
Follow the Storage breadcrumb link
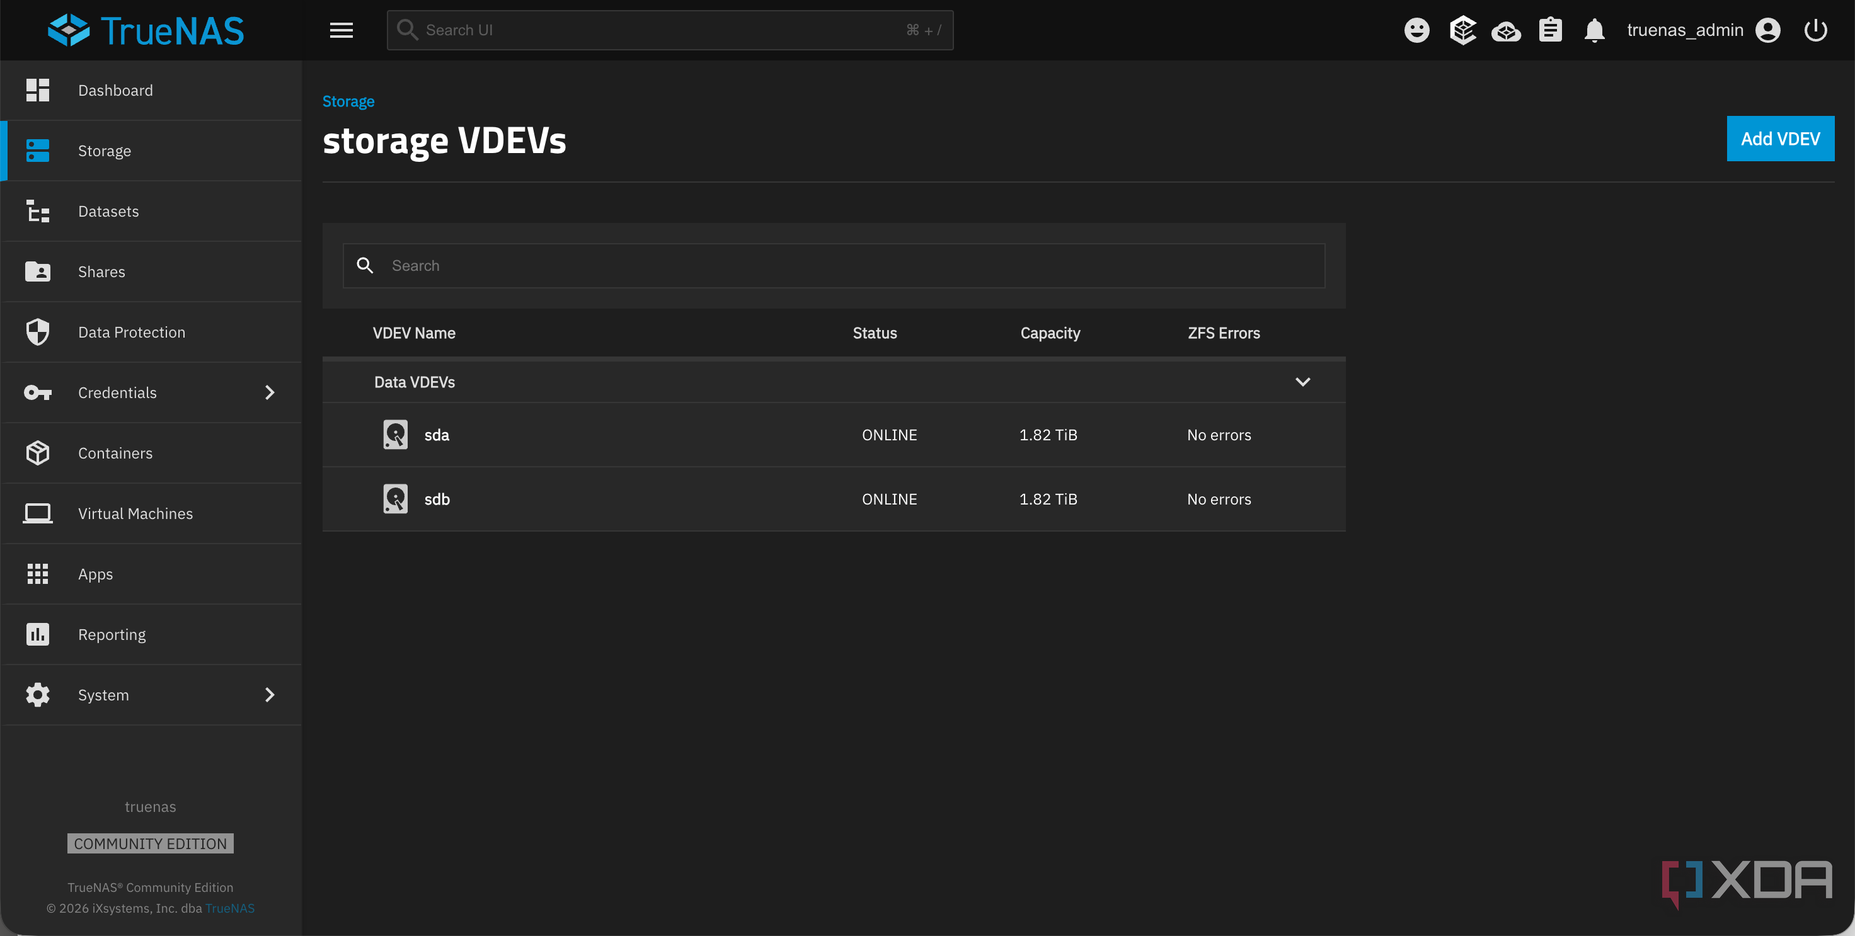(348, 101)
